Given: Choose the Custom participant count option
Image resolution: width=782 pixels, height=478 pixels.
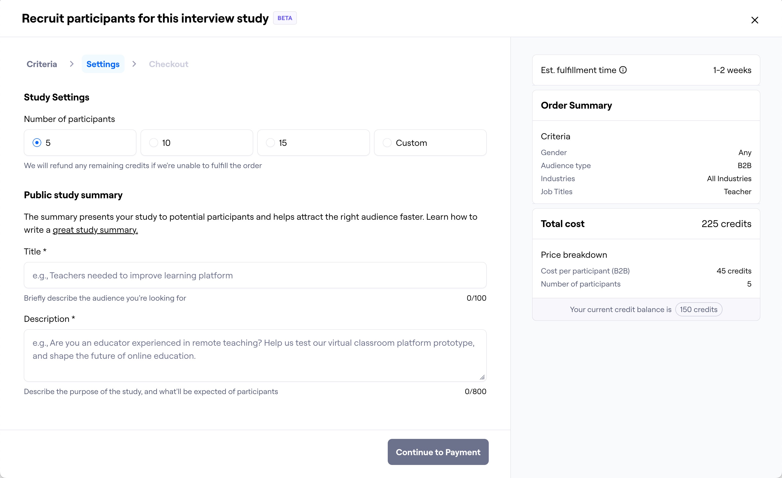Looking at the screenshot, I should (x=387, y=143).
